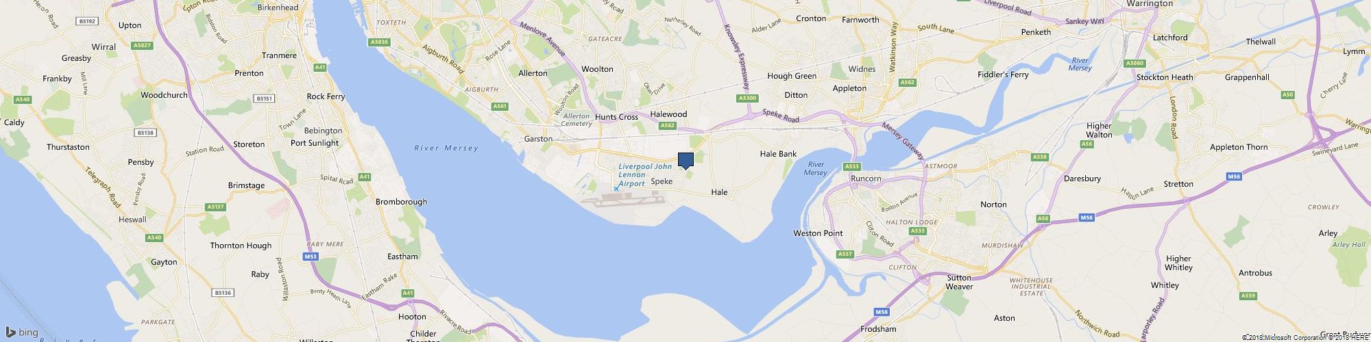
Task: Click the A533 shield near Runcorn
Action: tap(852, 166)
